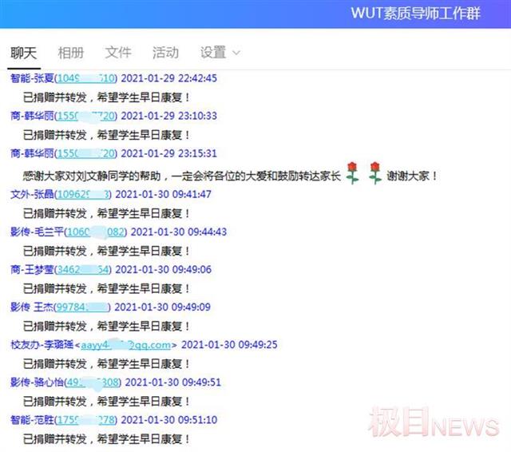Image resolution: width=511 pixels, height=452 pixels.
Task: Click the 感谢大家对刘文静同学的帮助 message text
Action: pyautogui.click(x=182, y=175)
